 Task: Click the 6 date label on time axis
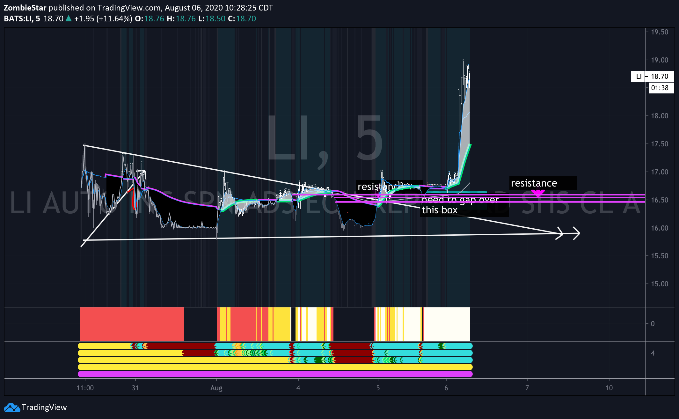(x=446, y=388)
